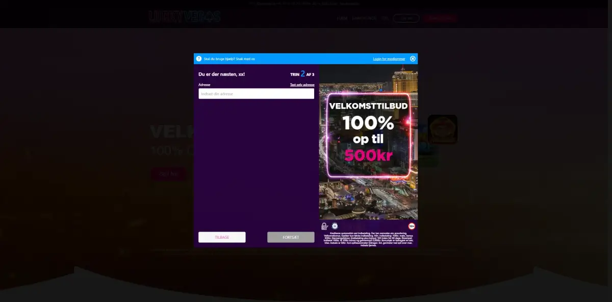Choose "Tast selv adresse" manual entry link
Viewport: 612px width, 302px height.
pyautogui.click(x=302, y=85)
